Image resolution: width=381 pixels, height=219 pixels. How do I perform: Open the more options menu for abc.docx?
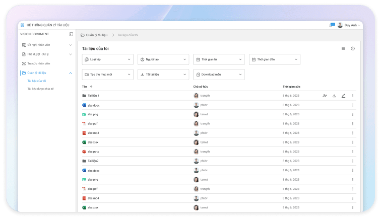click(x=353, y=105)
